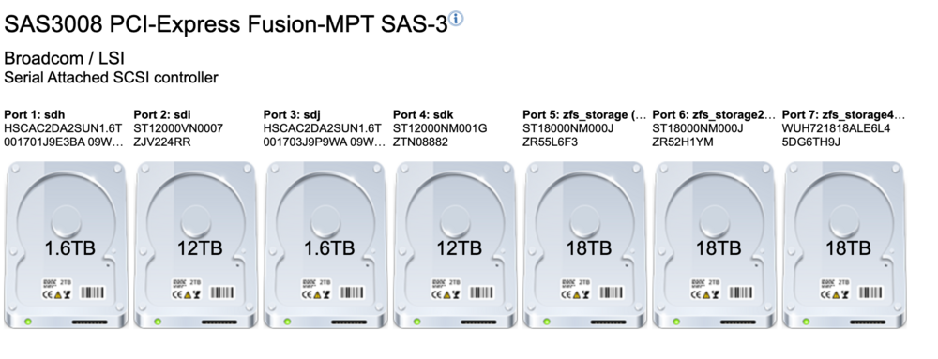
Task: Click the Port 4: sdk label
Action: pos(424,114)
